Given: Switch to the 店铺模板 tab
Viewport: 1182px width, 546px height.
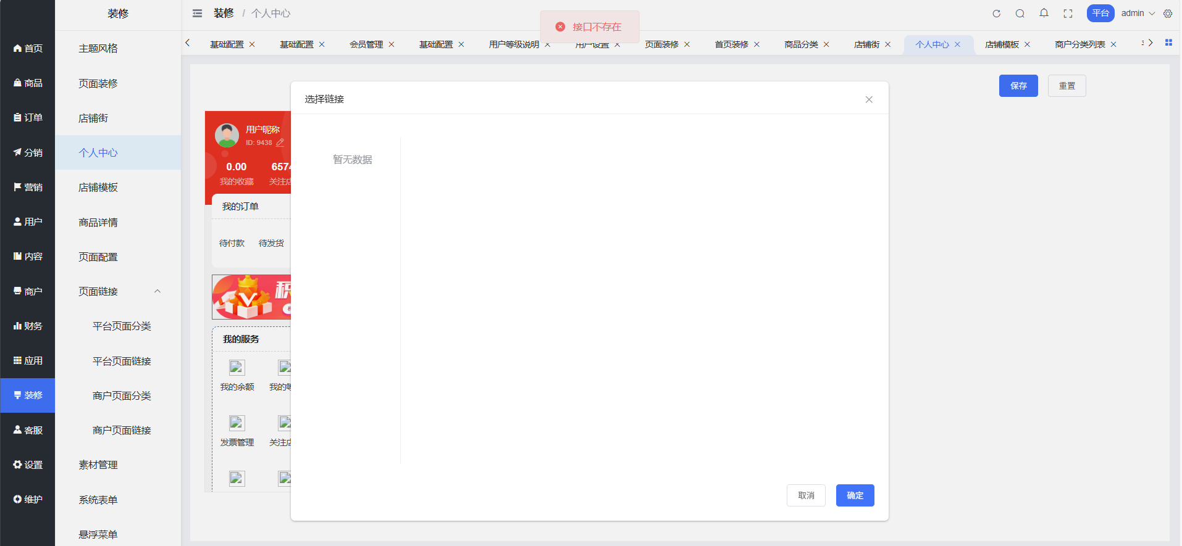Looking at the screenshot, I should click(1002, 44).
